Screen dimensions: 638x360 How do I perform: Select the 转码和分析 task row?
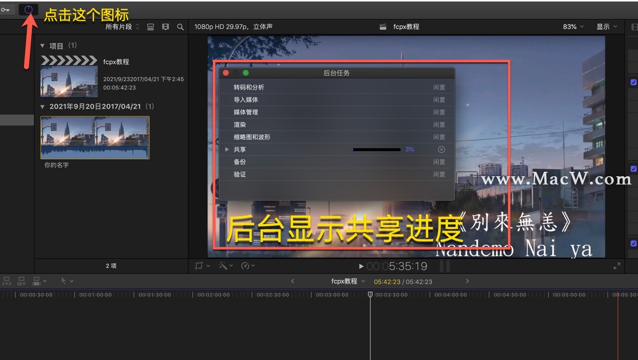[336, 87]
